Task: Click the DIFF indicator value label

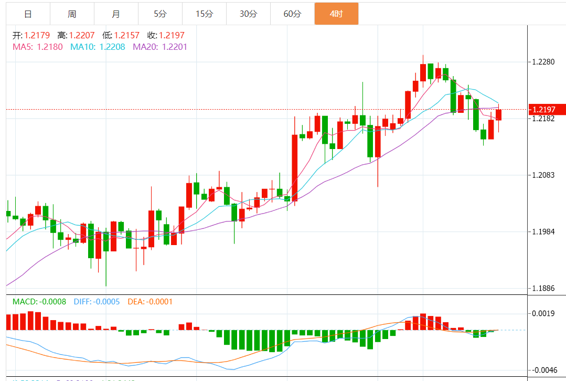Action: click(97, 302)
